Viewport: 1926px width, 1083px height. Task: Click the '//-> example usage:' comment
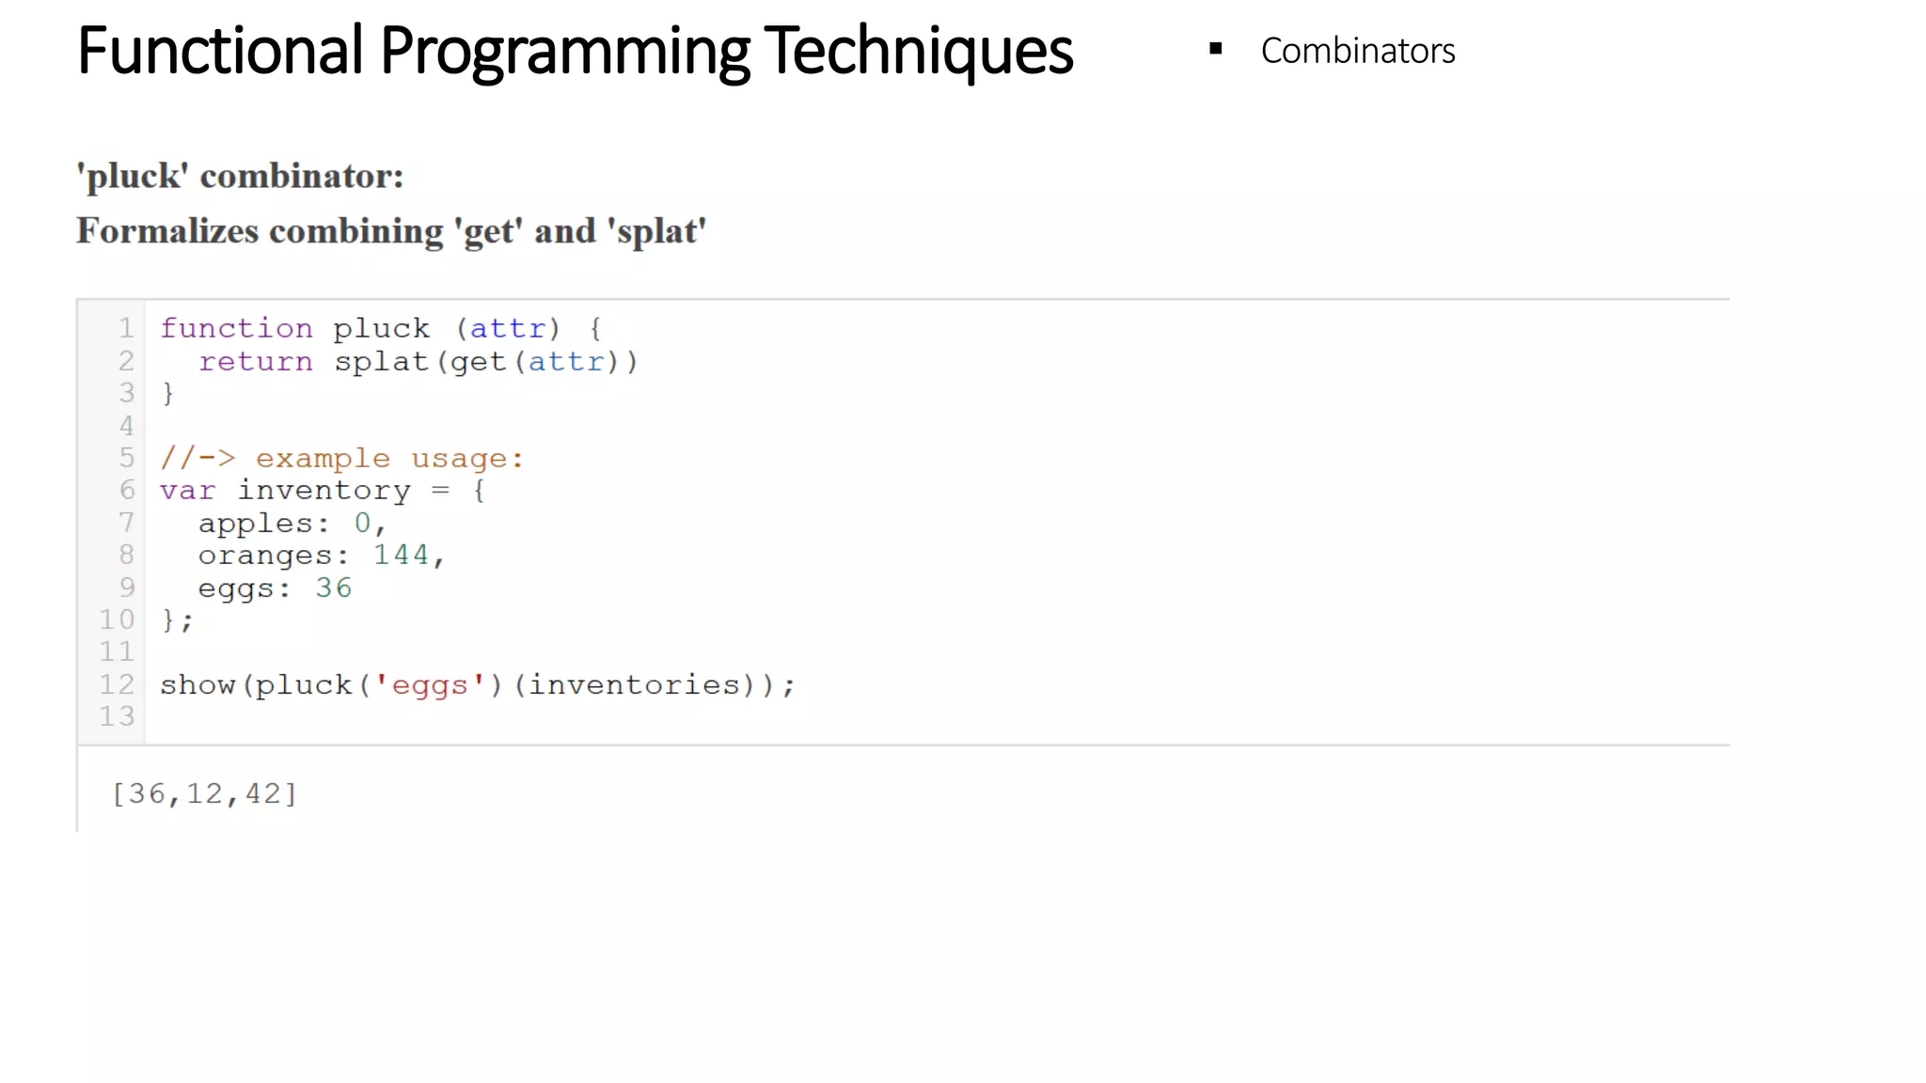[341, 458]
